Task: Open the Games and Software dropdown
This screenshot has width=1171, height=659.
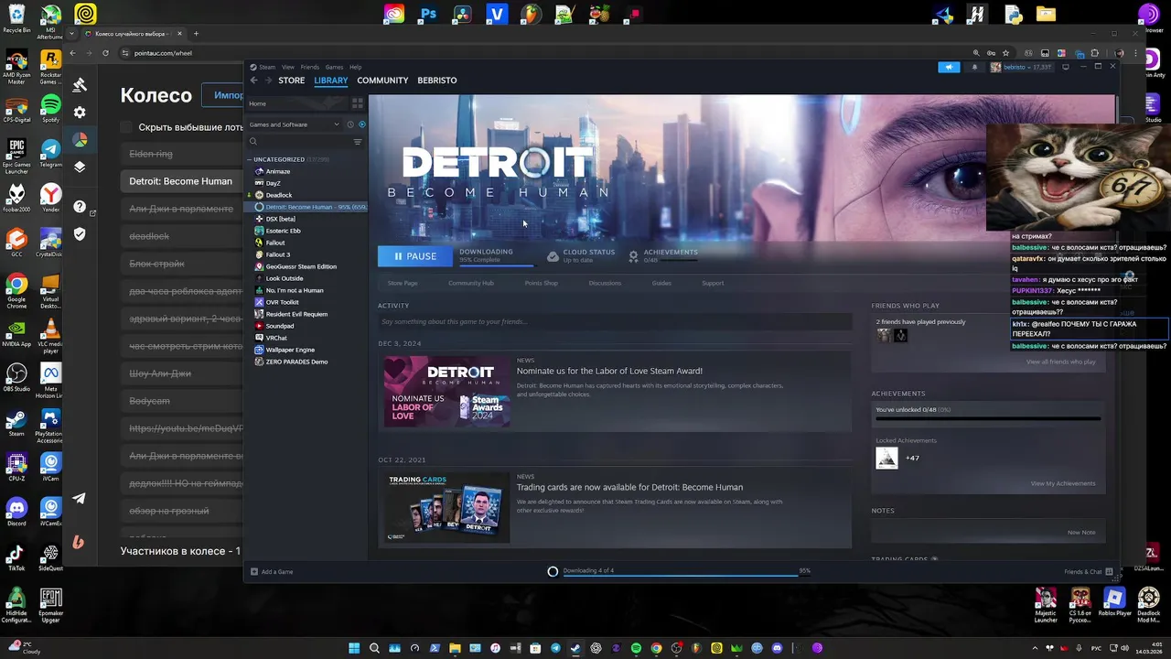Action: (294, 124)
